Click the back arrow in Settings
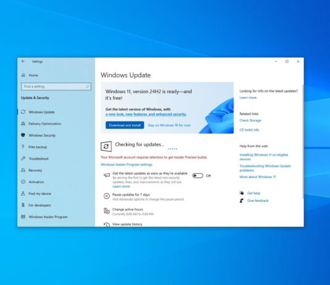 pos(23,61)
